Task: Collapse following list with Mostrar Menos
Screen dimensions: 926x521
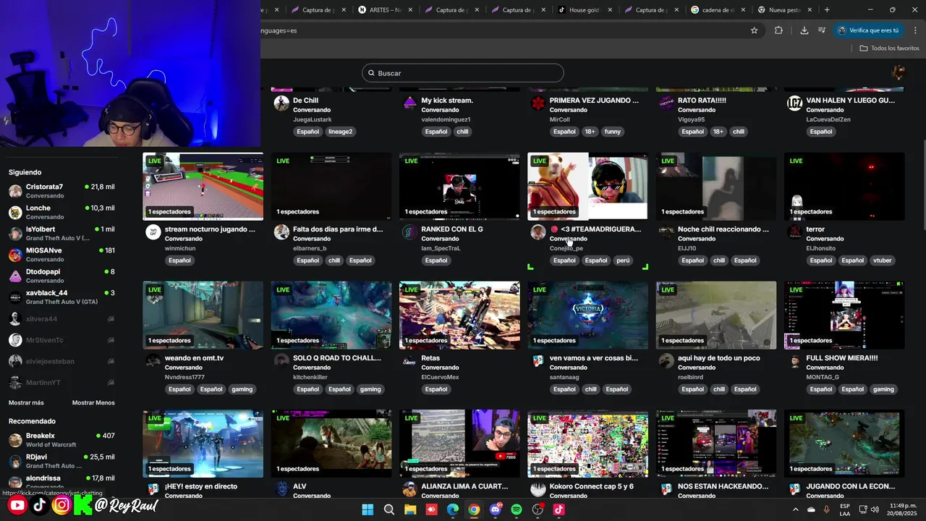Action: (93, 402)
